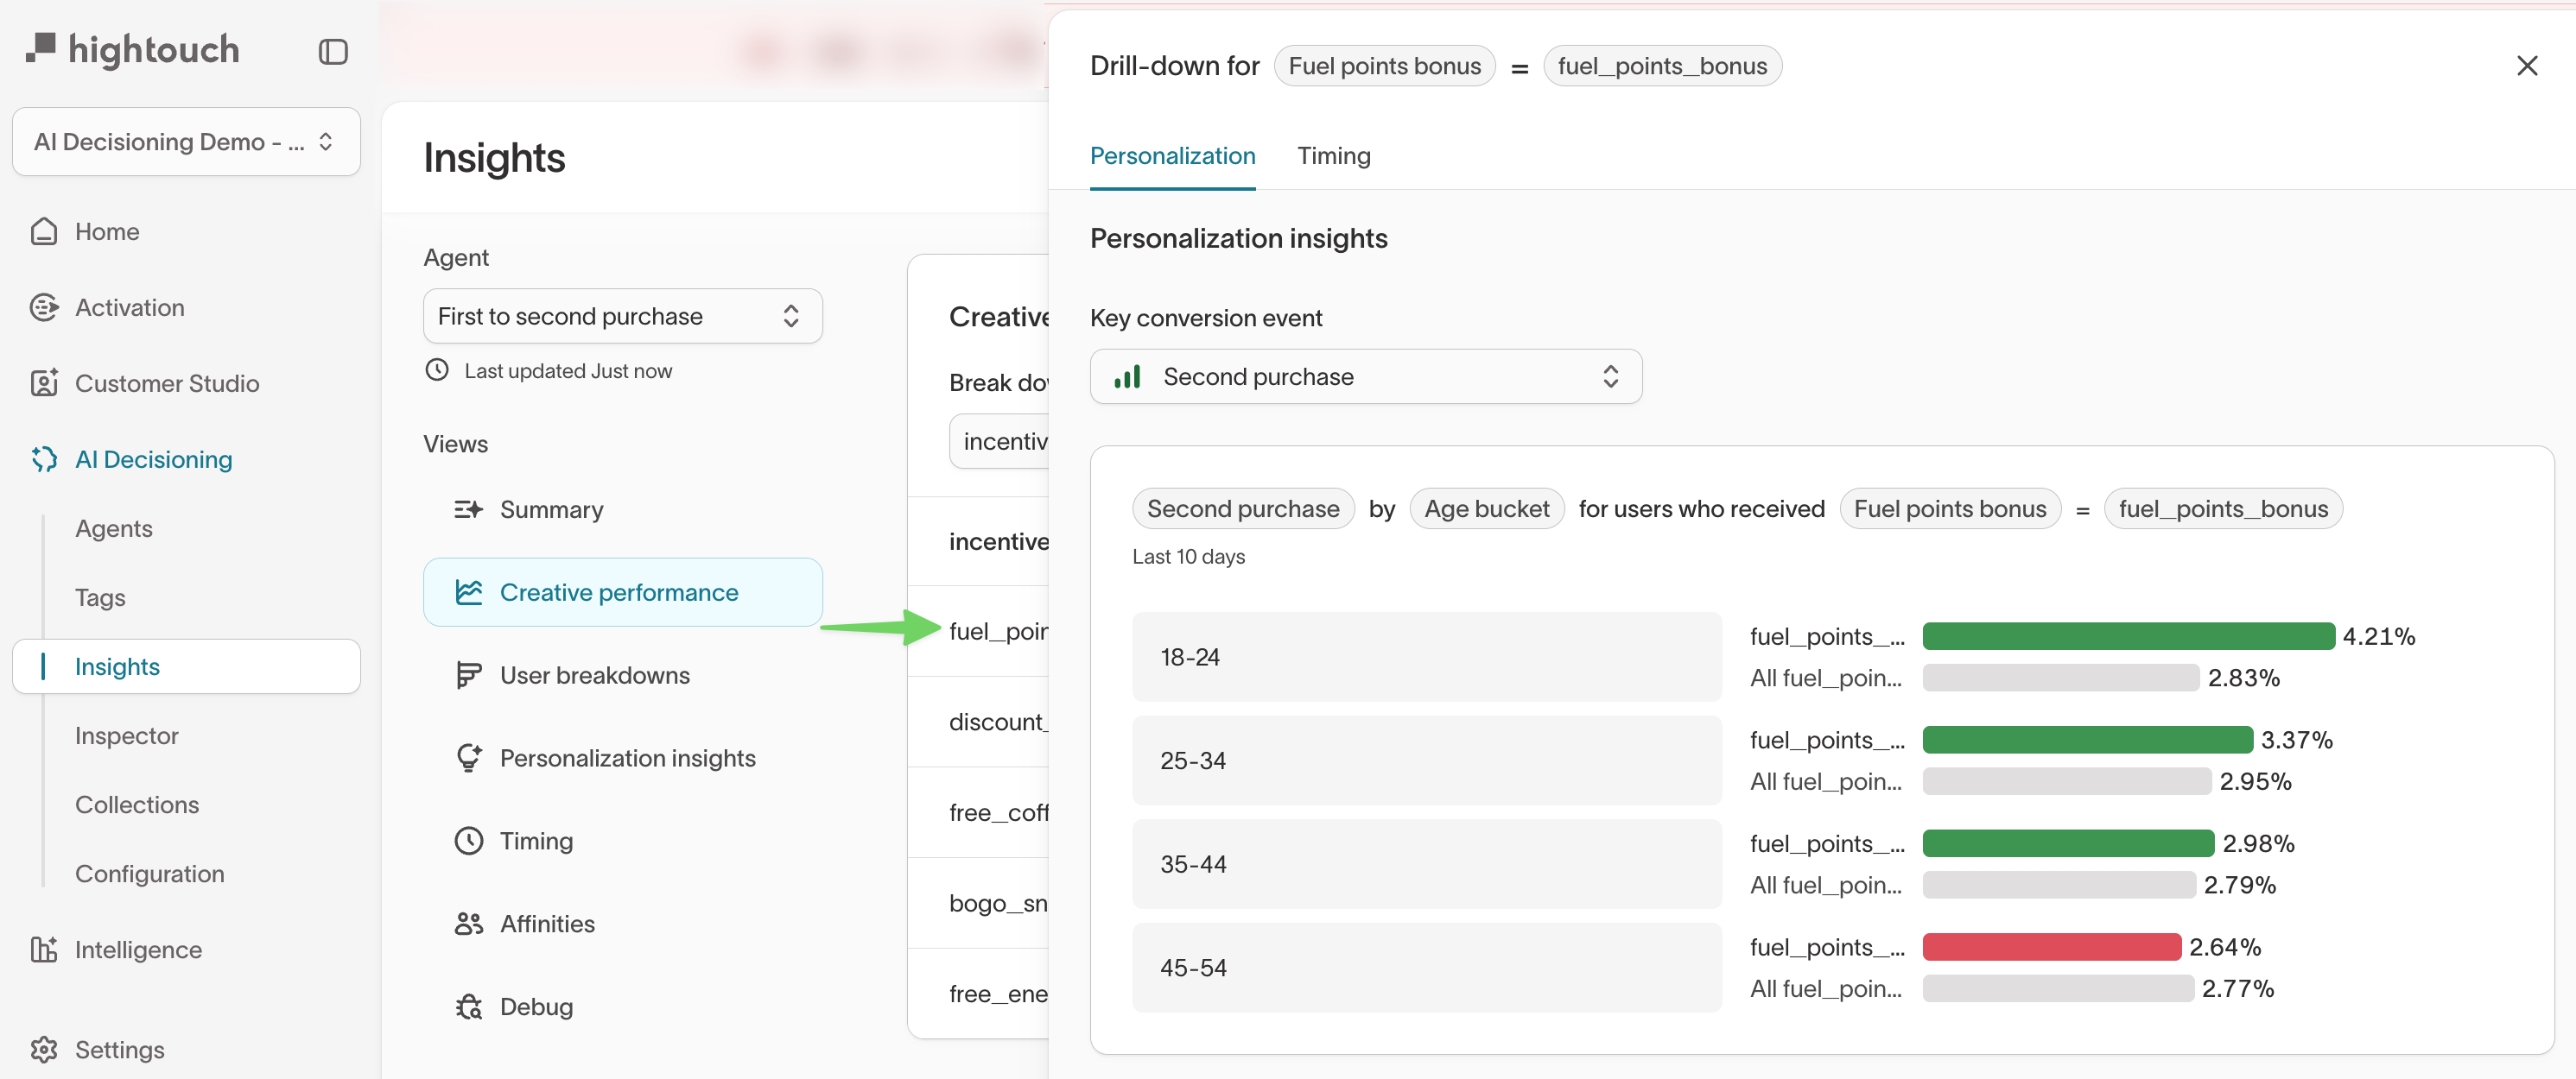Open the Agent selector showing First to second purchase
This screenshot has height=1079, width=2576.
tap(622, 316)
